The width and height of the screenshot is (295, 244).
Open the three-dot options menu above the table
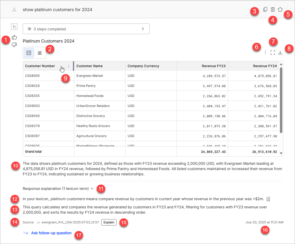click(x=265, y=53)
